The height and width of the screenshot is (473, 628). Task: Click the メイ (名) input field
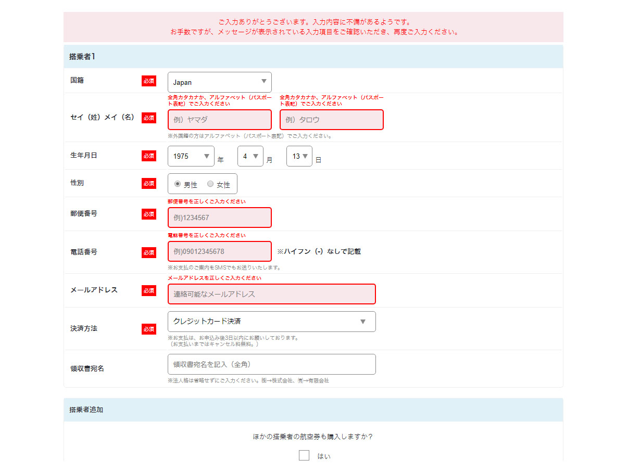coord(331,120)
